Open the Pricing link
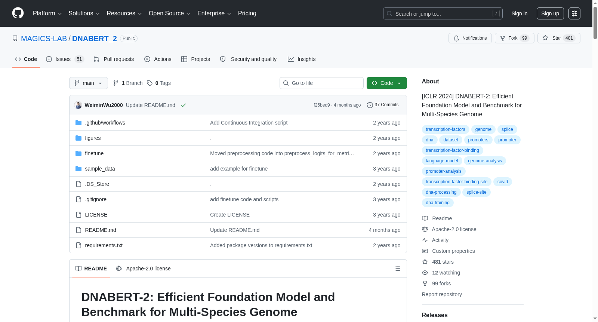This screenshot has width=598, height=322. coord(247,13)
